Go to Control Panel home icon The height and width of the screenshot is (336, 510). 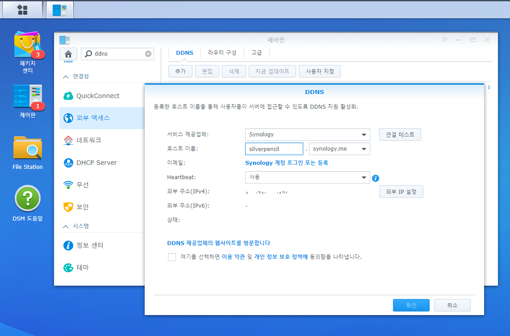click(68, 54)
